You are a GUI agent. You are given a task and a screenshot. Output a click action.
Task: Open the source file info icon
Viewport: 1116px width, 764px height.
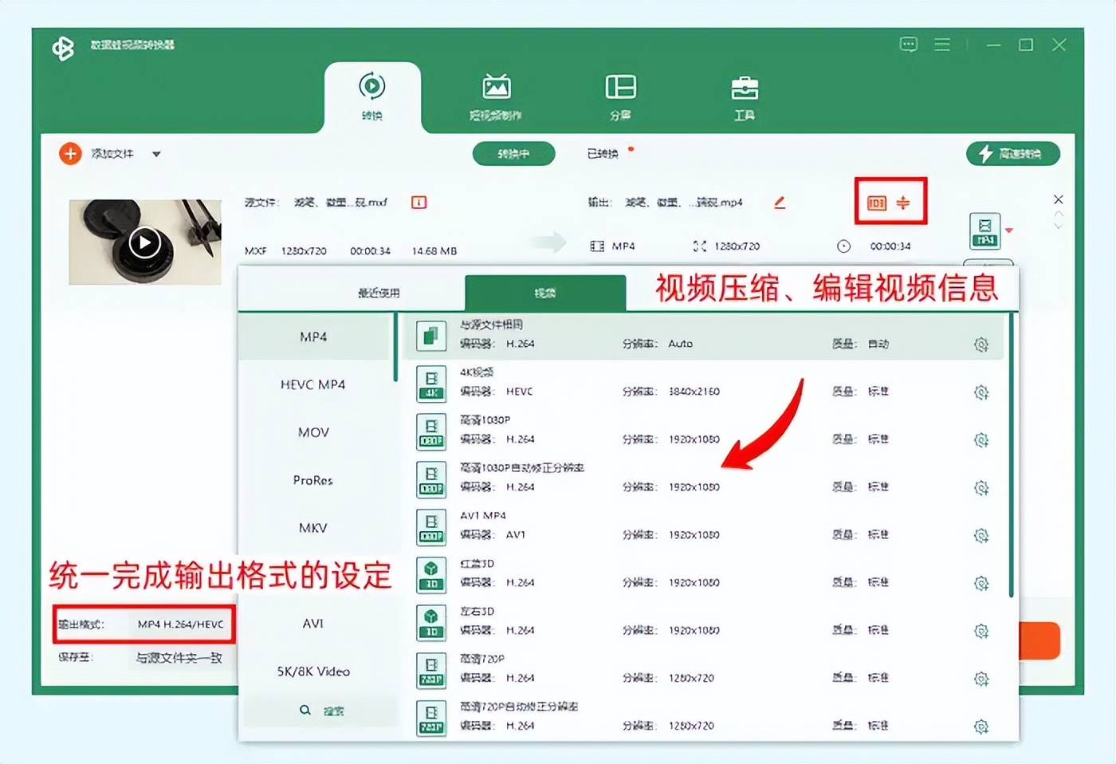[418, 203]
